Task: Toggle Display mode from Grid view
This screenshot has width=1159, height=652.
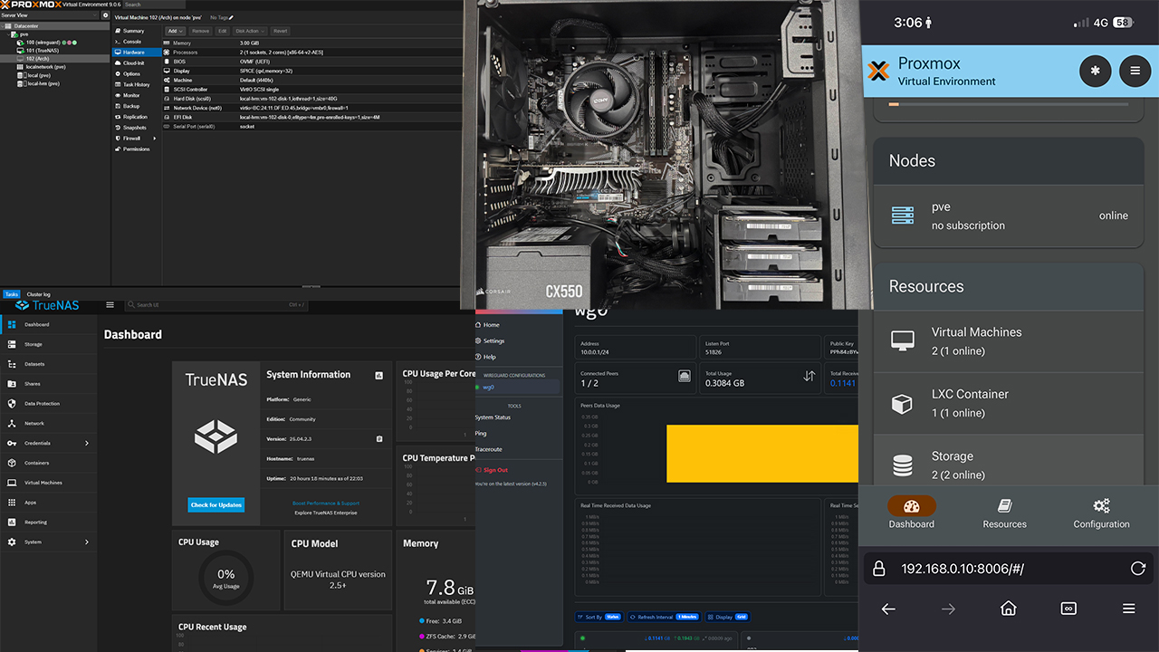Action: (727, 617)
